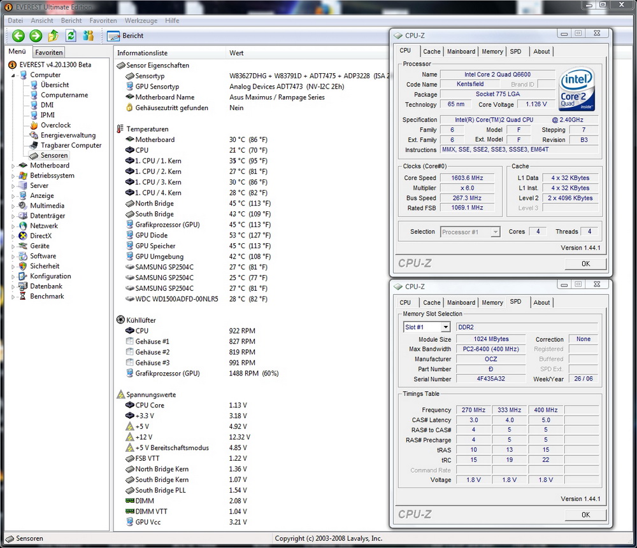Expand the Motherboard tree node
This screenshot has width=637, height=548.
coord(13,165)
